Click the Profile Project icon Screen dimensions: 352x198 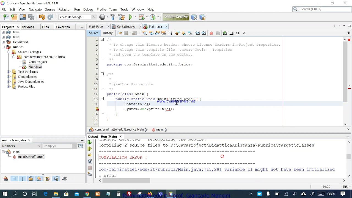coord(153,17)
